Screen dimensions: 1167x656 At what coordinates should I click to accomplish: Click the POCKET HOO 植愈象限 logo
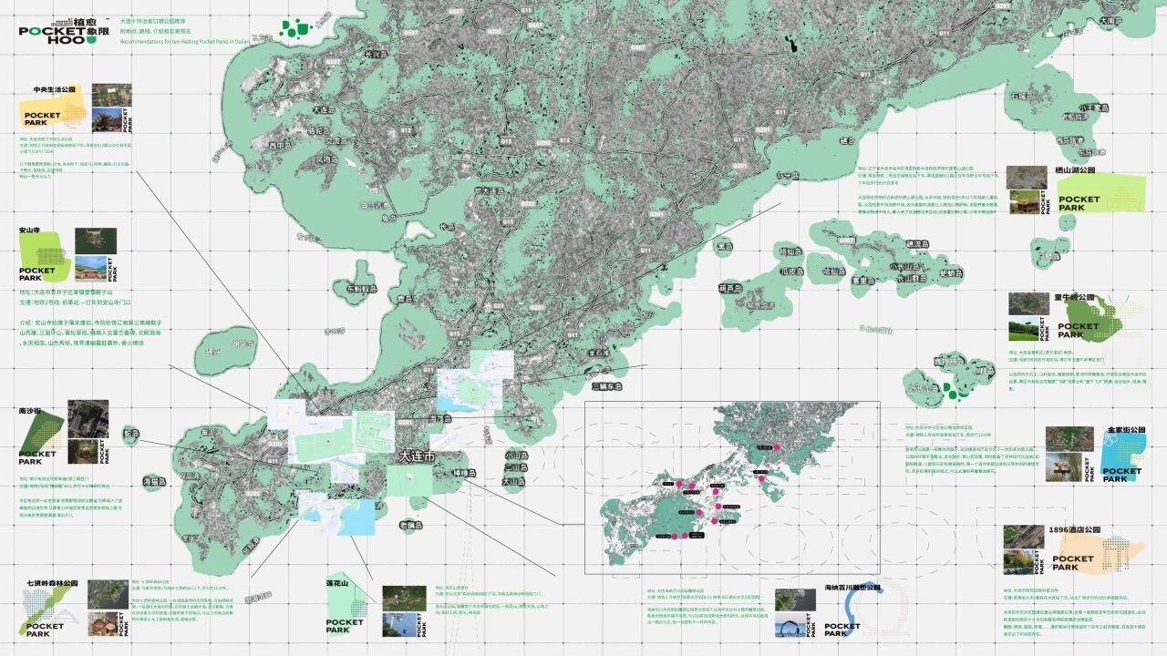64,31
